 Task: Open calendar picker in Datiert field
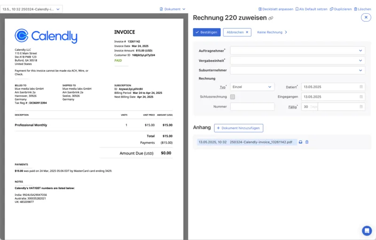coord(361,87)
